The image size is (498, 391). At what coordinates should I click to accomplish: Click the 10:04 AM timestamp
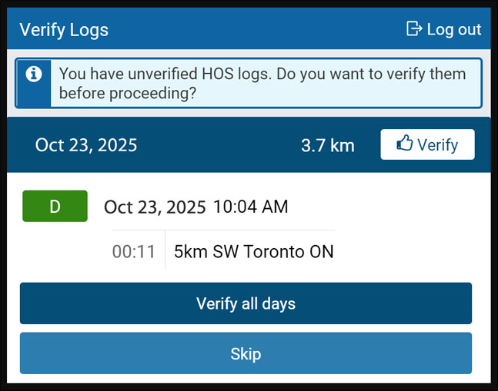[x=251, y=207]
